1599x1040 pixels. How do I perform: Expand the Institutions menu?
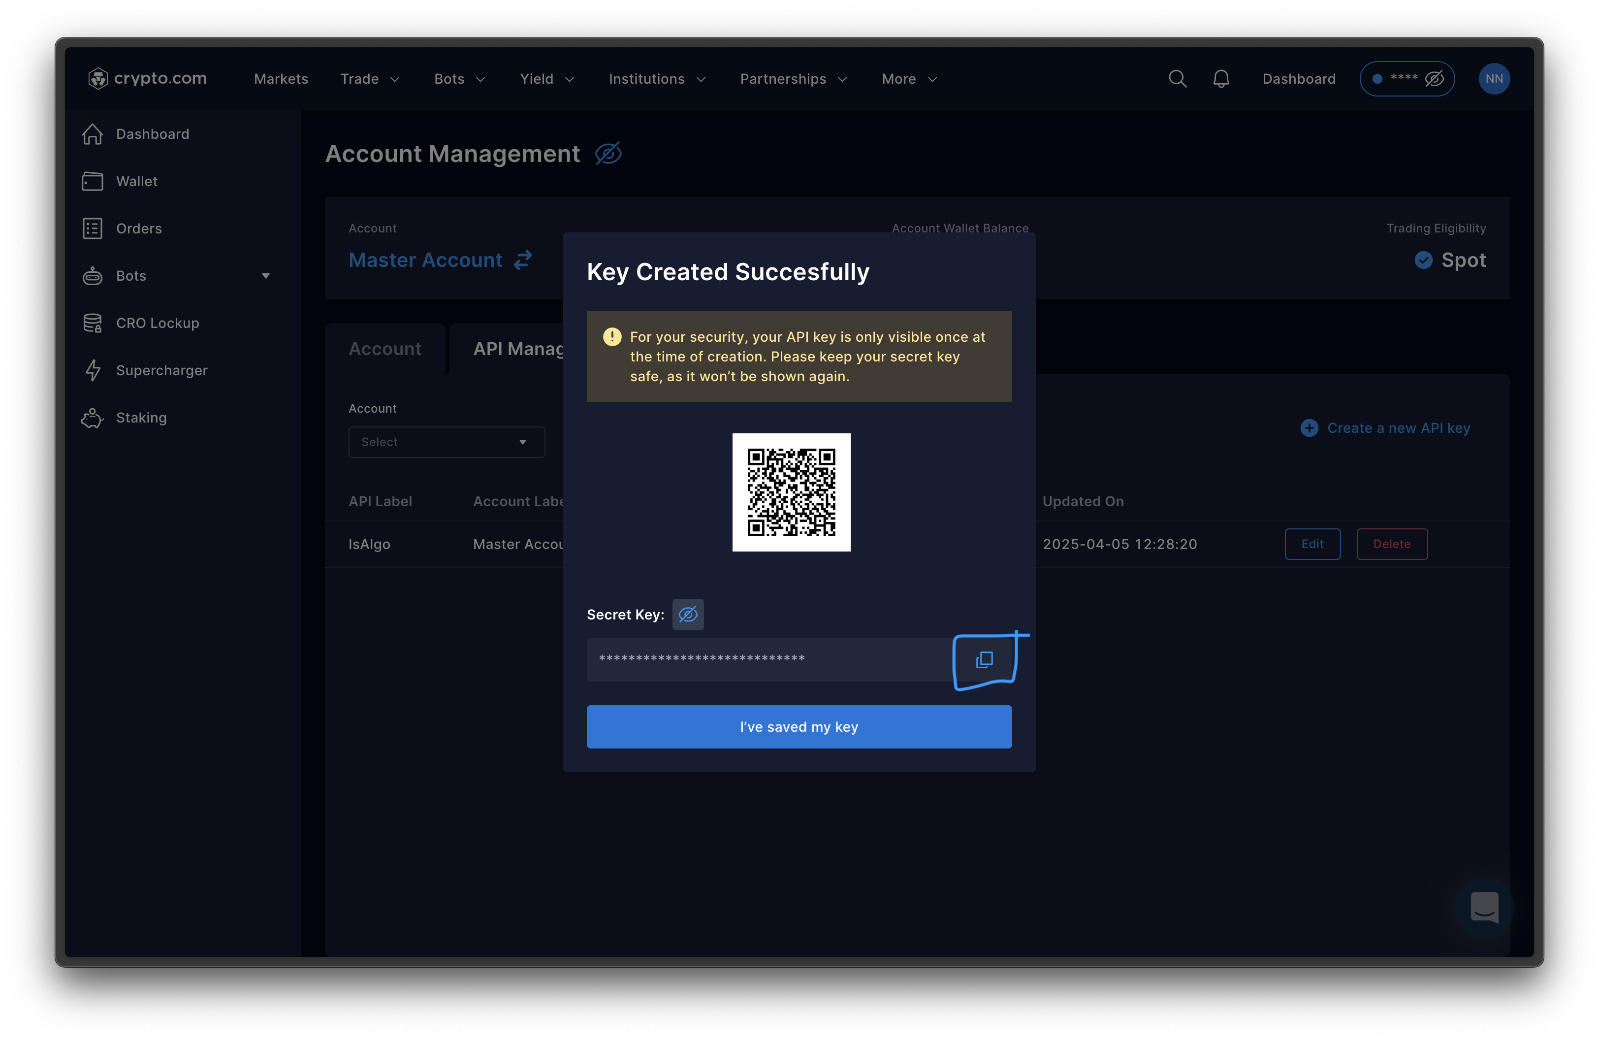(657, 79)
